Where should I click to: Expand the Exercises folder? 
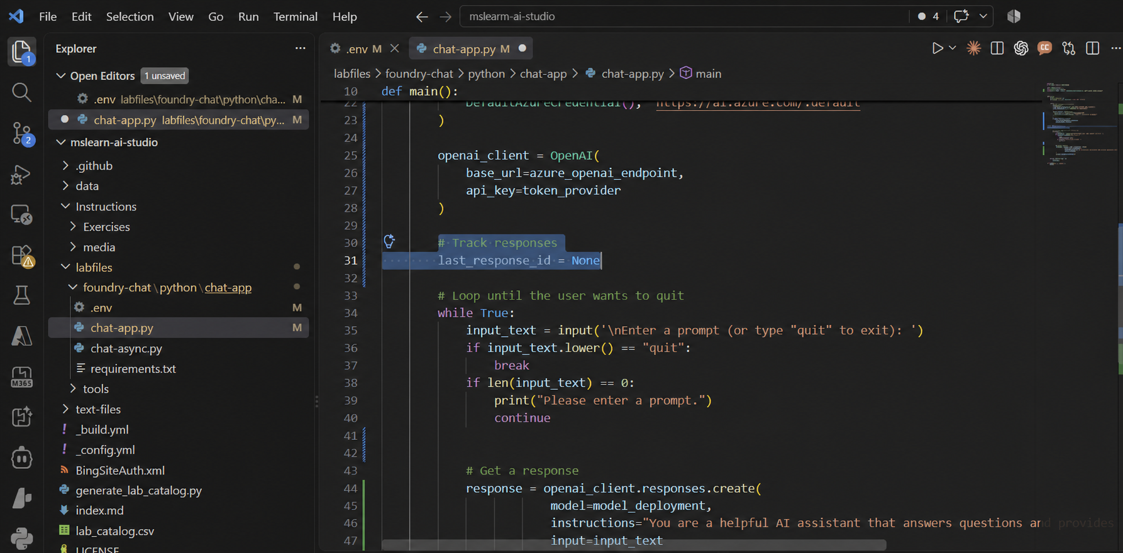[x=74, y=227]
